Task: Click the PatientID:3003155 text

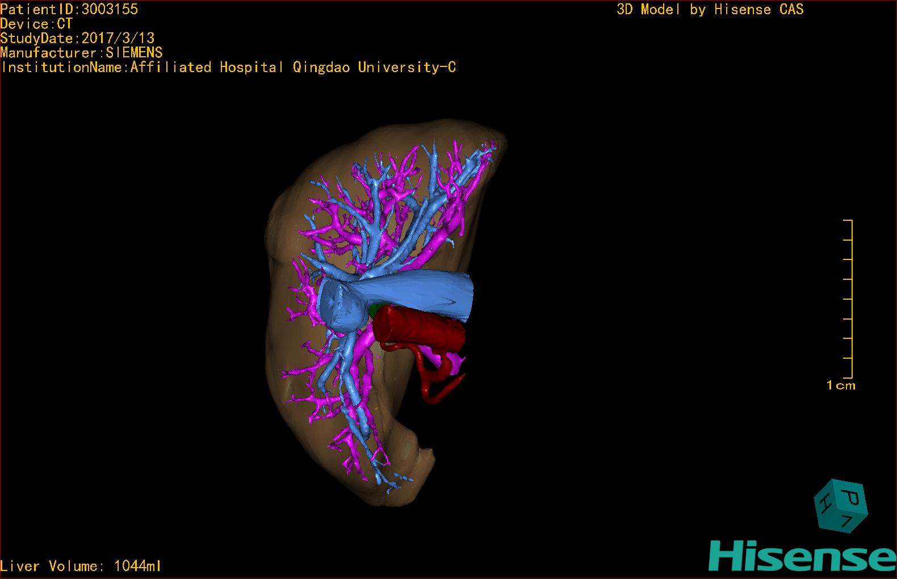Action: coord(69,9)
